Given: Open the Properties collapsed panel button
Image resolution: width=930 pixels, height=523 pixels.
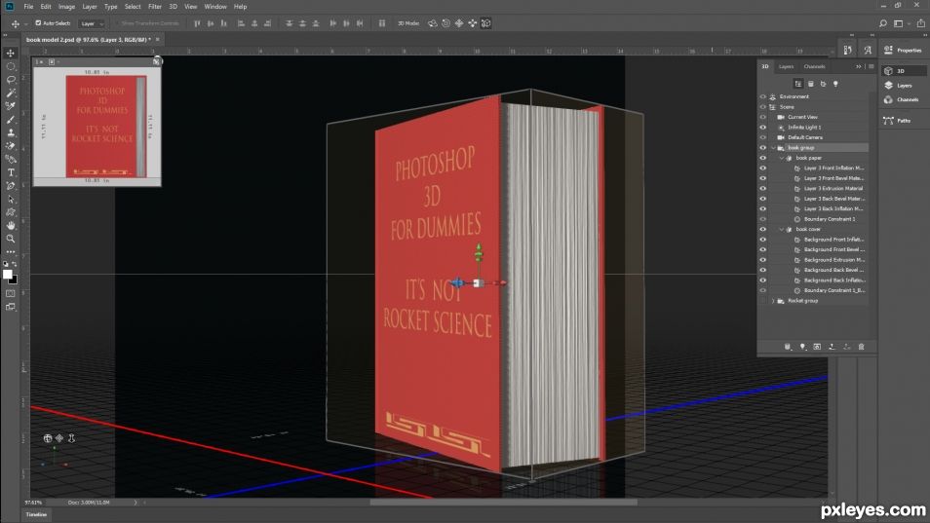Looking at the screenshot, I should pos(904,51).
